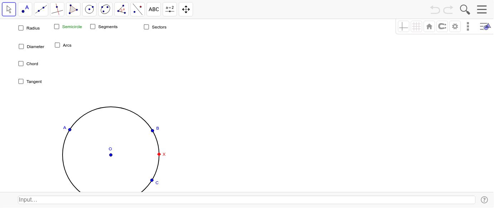Toggle the Semicircle checkbox off
The image size is (494, 208).
pos(56,26)
